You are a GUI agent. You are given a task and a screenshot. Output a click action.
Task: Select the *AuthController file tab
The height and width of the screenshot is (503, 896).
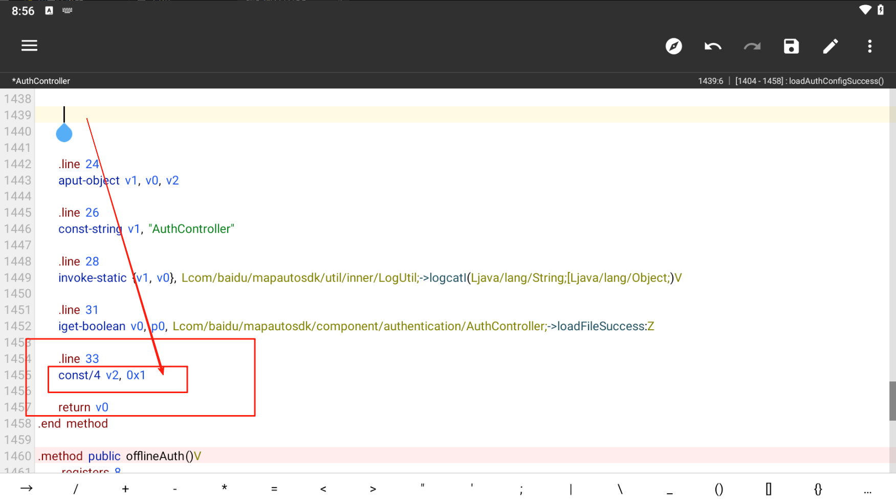(x=41, y=81)
